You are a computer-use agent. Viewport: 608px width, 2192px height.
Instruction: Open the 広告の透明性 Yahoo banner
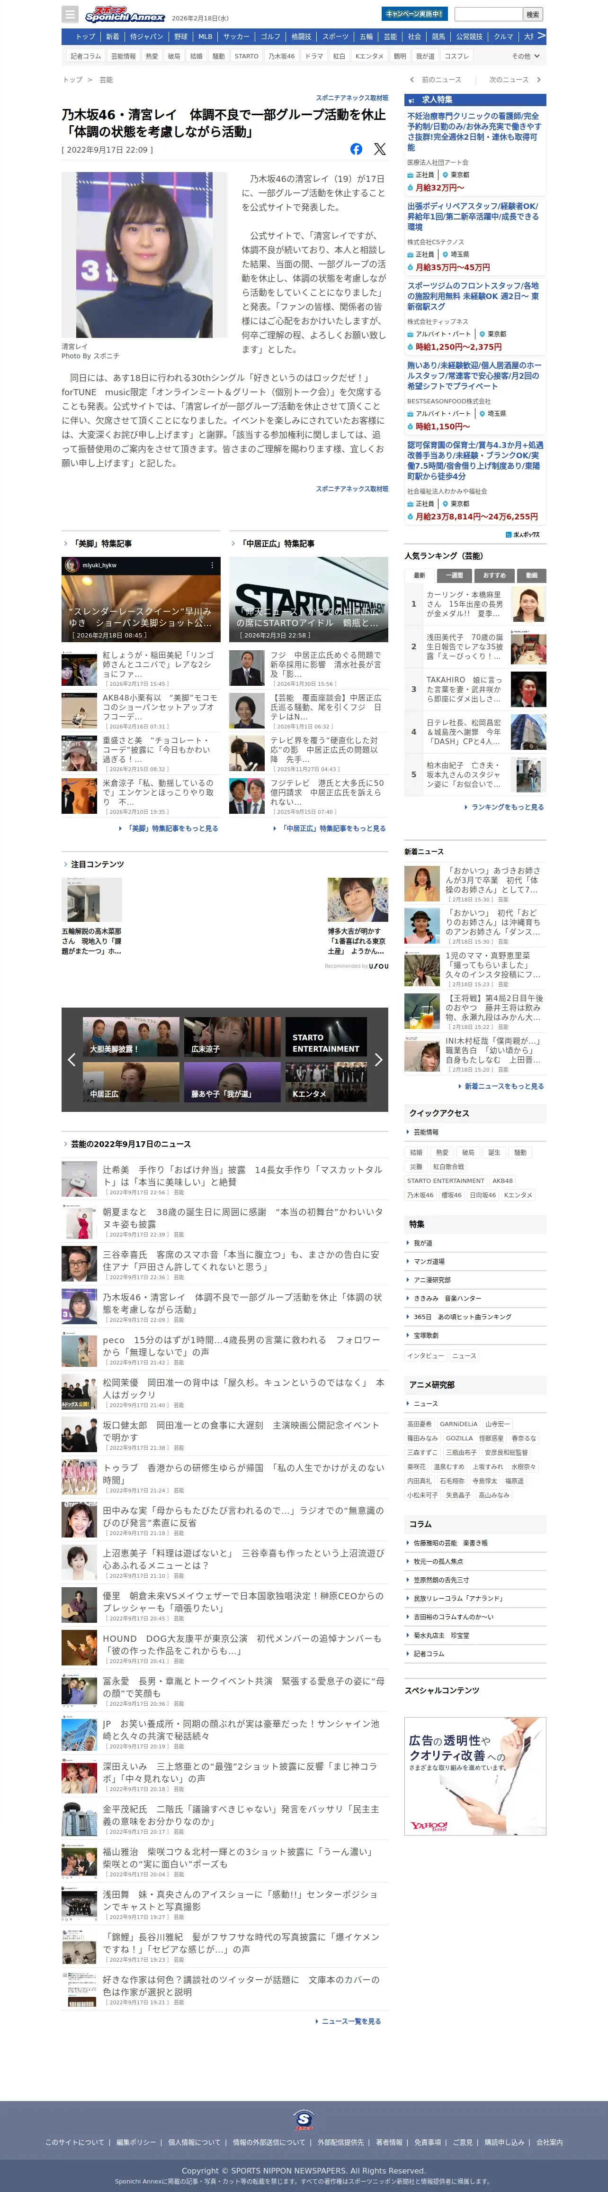pos(474,1776)
